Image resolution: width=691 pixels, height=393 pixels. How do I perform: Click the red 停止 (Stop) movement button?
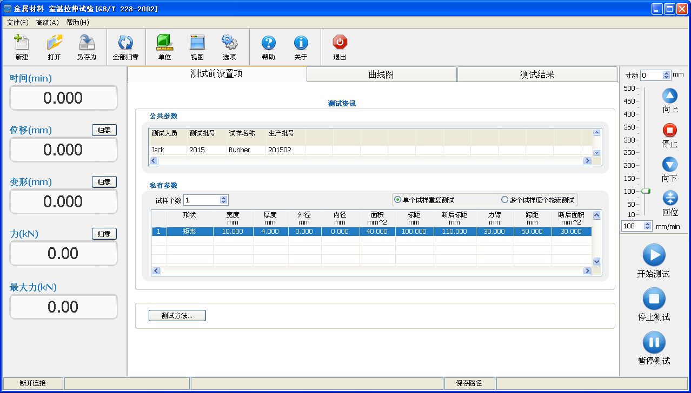point(669,130)
